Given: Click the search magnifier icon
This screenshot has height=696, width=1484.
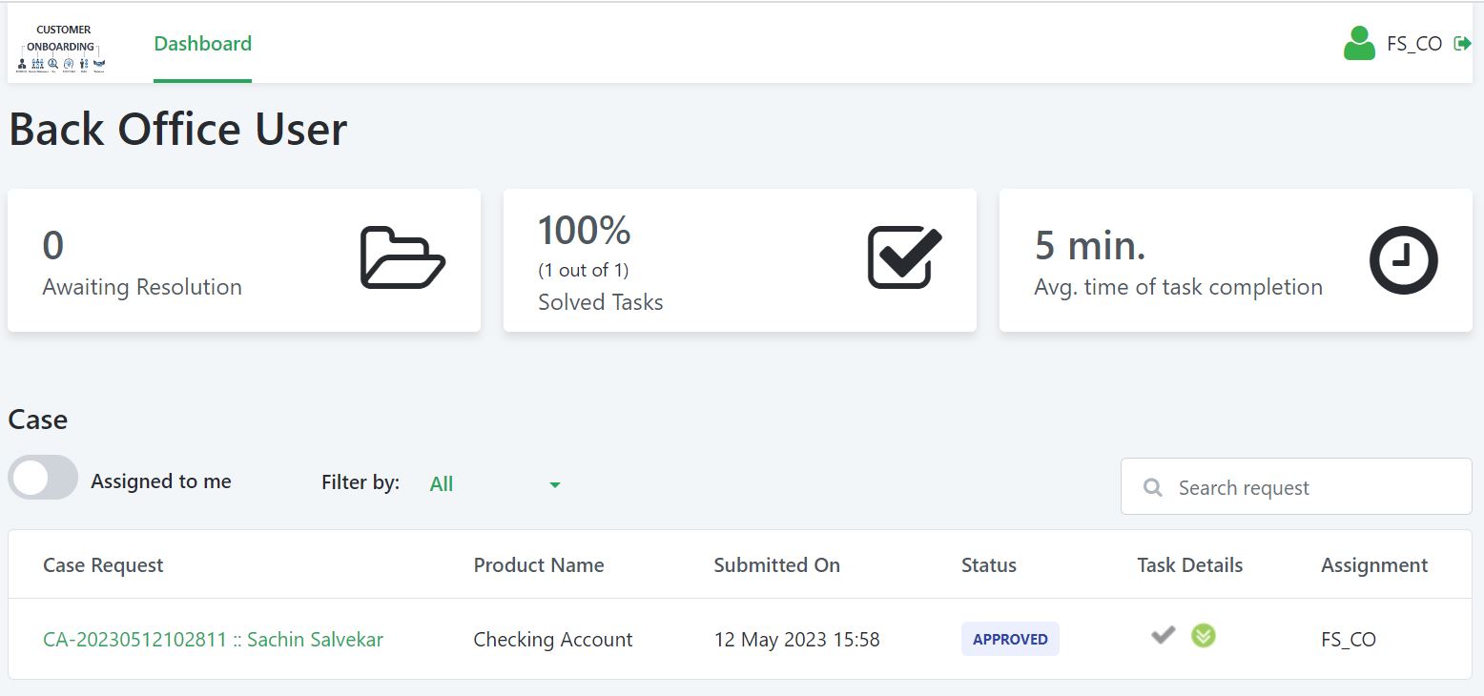Looking at the screenshot, I should (x=1151, y=486).
